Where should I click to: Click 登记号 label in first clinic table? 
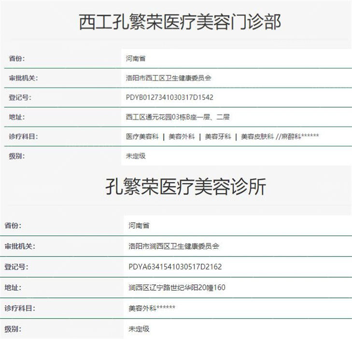tap(20, 98)
